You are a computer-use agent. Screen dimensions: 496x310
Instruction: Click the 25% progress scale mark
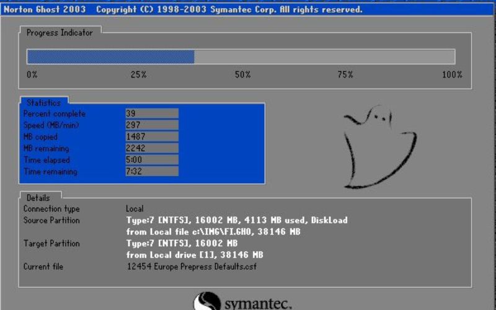pos(138,74)
